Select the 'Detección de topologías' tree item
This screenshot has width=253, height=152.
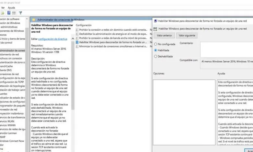pos(12,86)
